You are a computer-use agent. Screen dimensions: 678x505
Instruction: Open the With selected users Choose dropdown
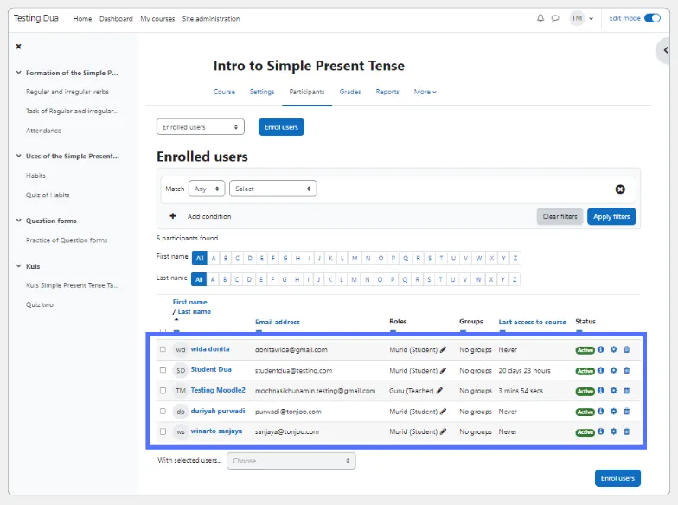coord(291,461)
